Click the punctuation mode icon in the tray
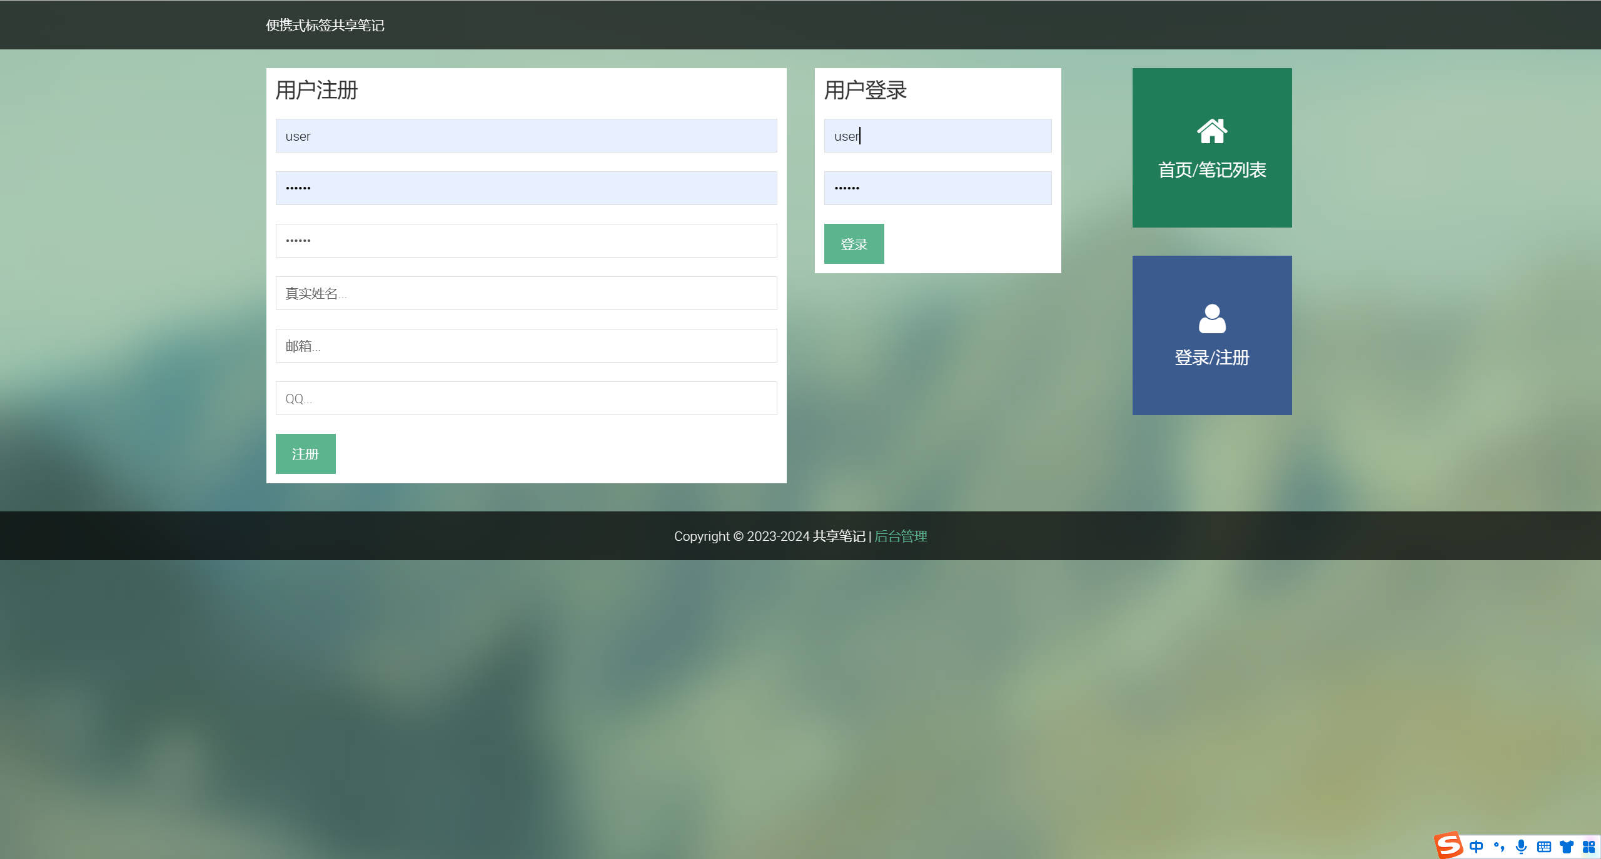Viewport: 1601px width, 859px height. [x=1498, y=846]
